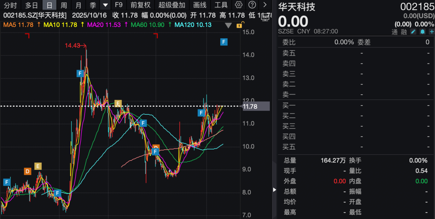This screenshot has width=435, height=219.
Task: Switch to 周 weekly chart tab
Action: [64, 5]
